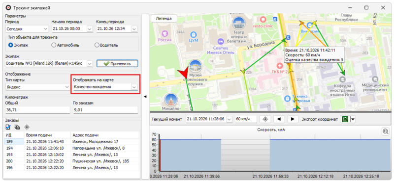394x182 pixels.
Task: Click the resto.clinic tooth marker
Action: [x=263, y=19]
